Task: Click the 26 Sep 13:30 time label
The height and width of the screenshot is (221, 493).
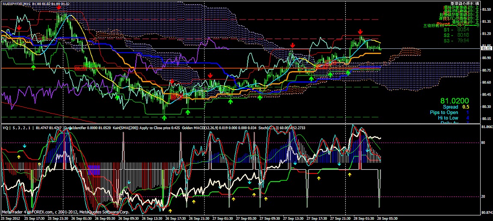Action: (x=151, y=218)
